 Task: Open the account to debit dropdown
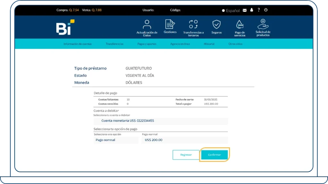160,121
